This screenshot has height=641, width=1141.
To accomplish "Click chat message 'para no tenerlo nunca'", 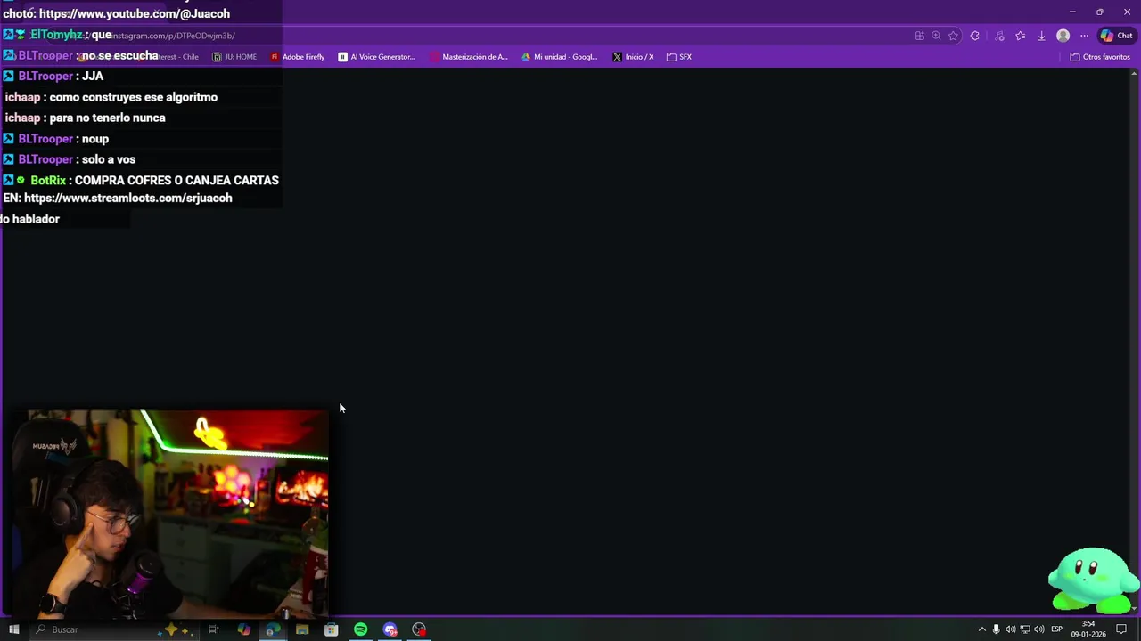I will (x=107, y=118).
